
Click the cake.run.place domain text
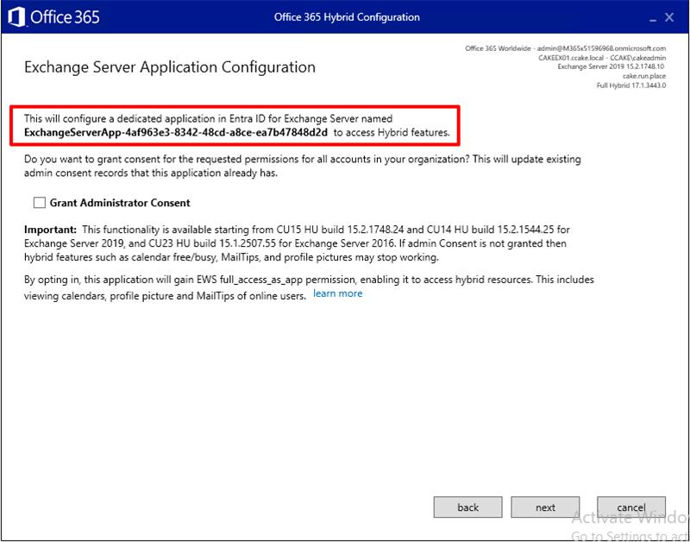pos(643,76)
